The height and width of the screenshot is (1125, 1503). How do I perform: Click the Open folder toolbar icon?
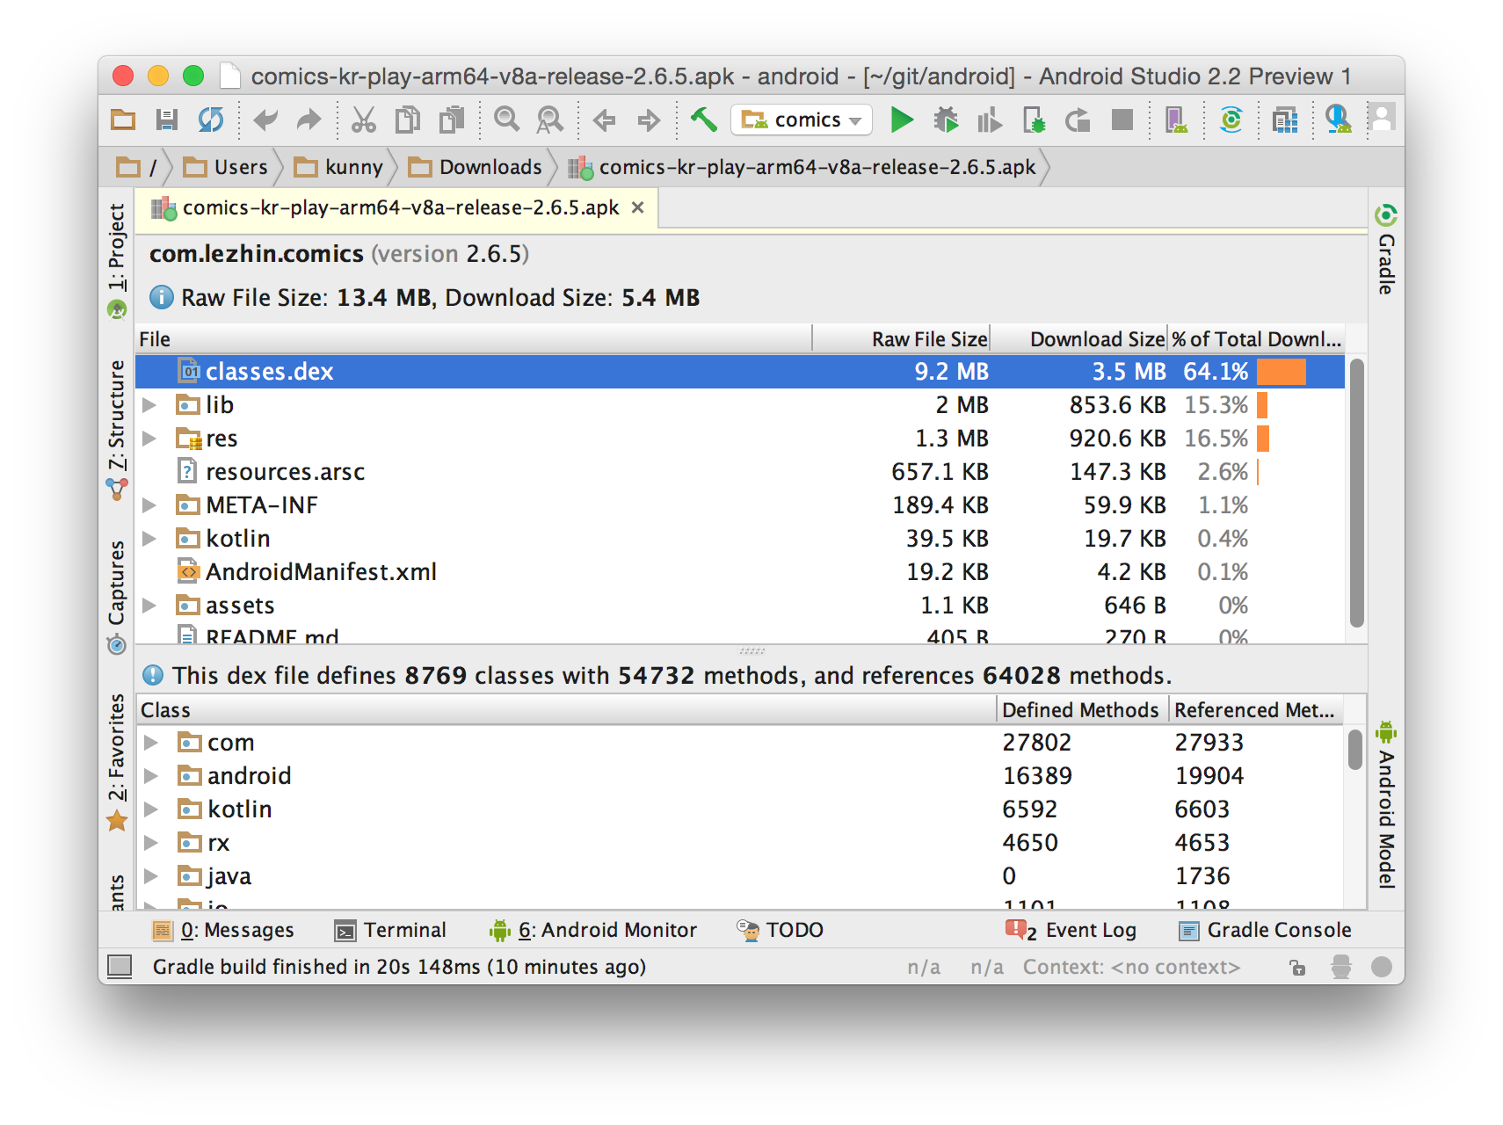click(123, 120)
